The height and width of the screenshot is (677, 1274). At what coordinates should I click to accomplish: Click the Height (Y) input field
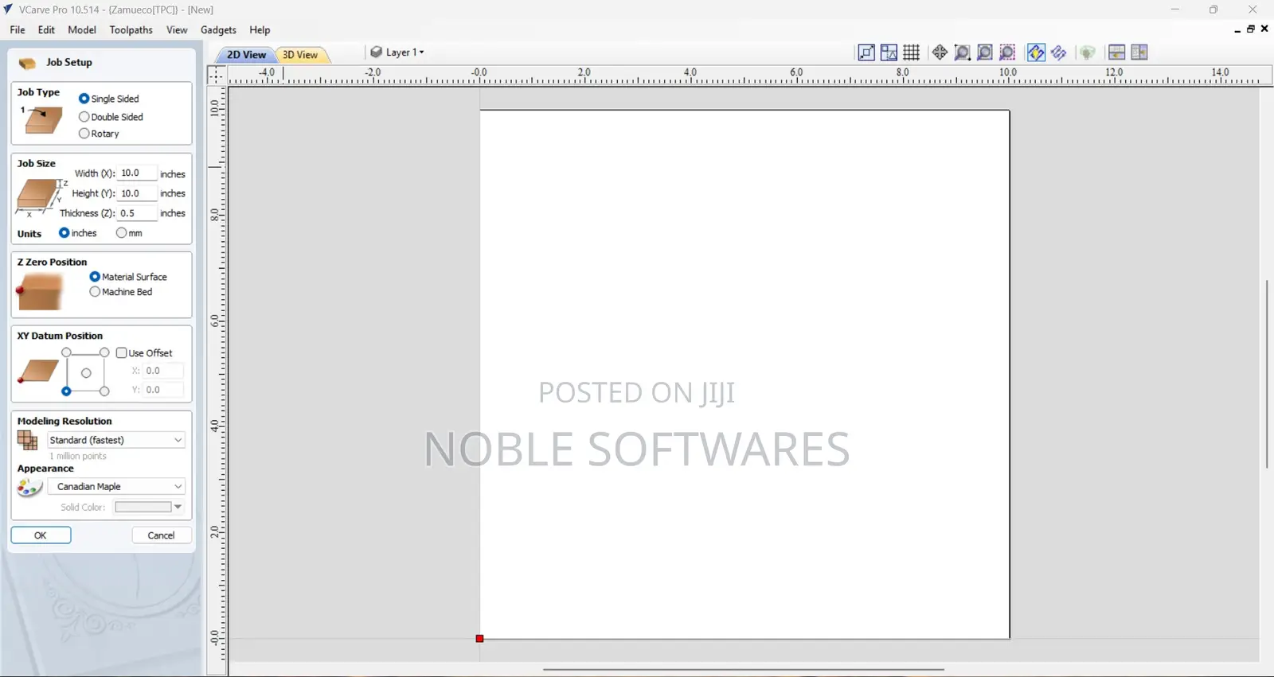click(137, 193)
